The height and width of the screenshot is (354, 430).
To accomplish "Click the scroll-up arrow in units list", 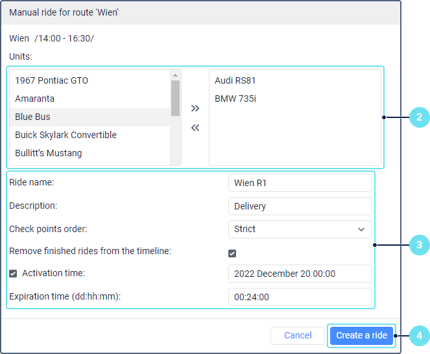I will coord(176,74).
